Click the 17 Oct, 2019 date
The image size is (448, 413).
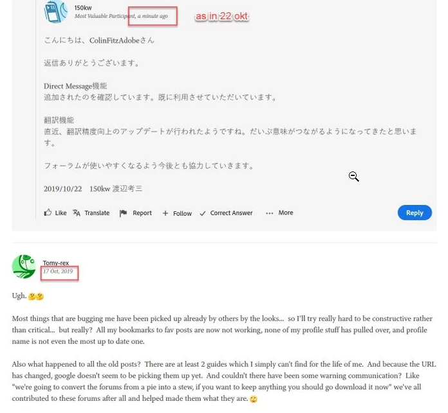pyautogui.click(x=58, y=271)
